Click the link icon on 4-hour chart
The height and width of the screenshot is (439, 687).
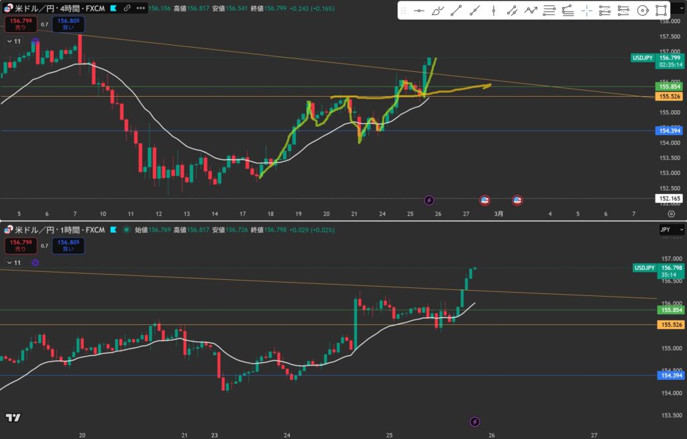pos(127,8)
